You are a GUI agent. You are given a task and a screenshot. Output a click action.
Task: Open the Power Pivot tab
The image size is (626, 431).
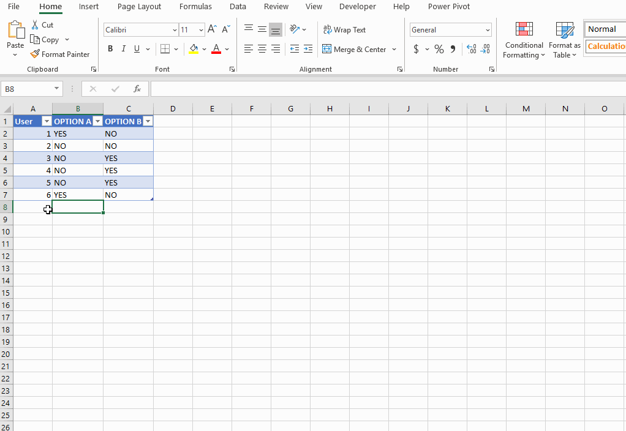point(450,7)
